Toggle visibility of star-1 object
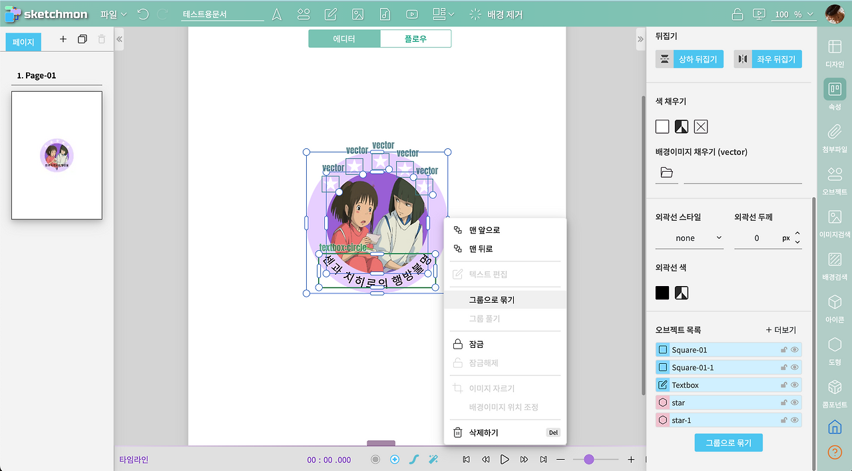852x471 pixels. [794, 420]
